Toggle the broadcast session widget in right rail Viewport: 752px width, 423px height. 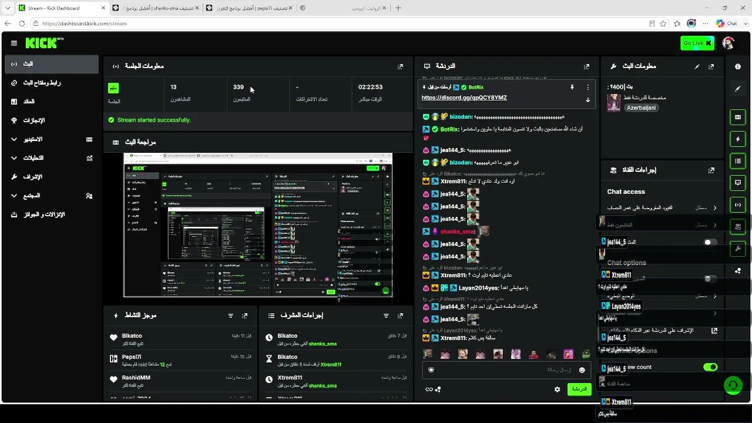738,204
